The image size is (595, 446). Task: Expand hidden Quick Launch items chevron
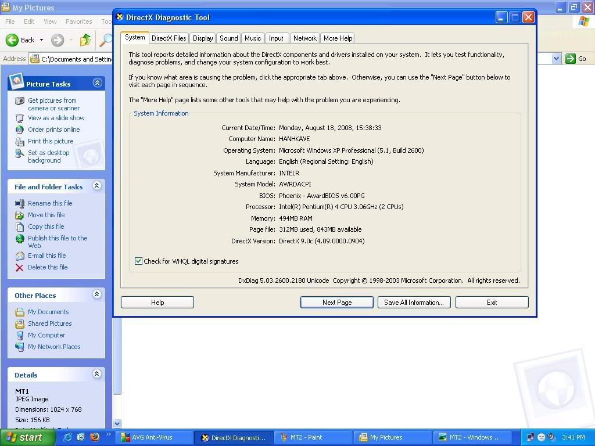[x=108, y=434]
